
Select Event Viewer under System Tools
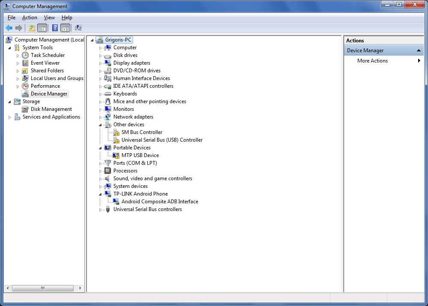tap(45, 63)
